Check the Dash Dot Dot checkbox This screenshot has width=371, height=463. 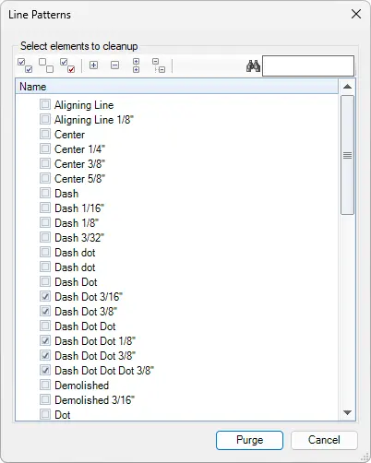click(x=45, y=326)
